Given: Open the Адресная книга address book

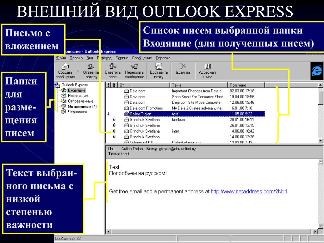Looking at the screenshot, I should [x=207, y=71].
